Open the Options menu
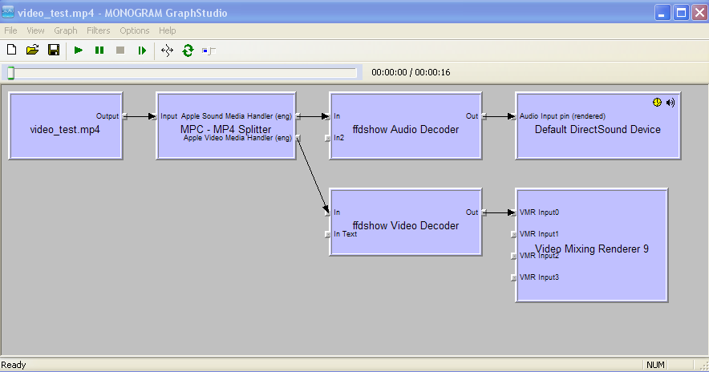The height and width of the screenshot is (372, 709). click(134, 30)
